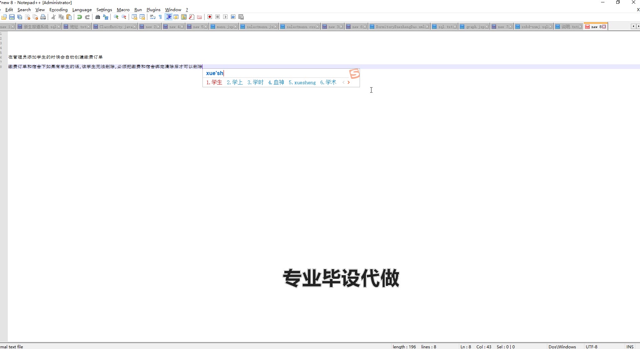Image resolution: width=640 pixels, height=349 pixels.
Task: Open the UTF-8 encoding selector
Action: [592, 347]
